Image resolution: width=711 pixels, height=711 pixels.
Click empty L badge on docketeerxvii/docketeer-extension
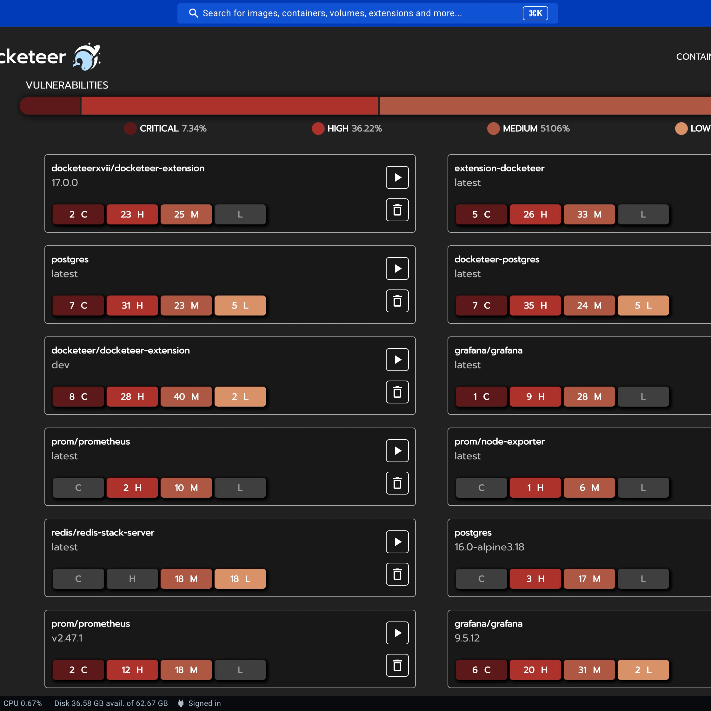tap(240, 214)
